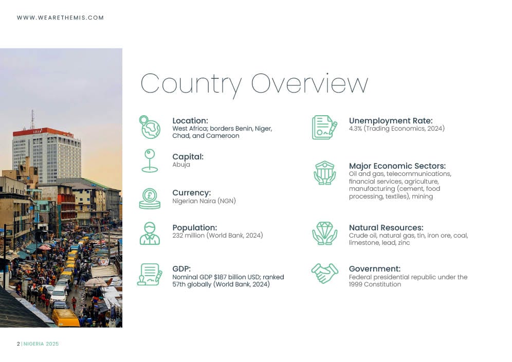The image size is (512, 362).
Task: Click the map pin Capital icon
Action: coord(150,161)
